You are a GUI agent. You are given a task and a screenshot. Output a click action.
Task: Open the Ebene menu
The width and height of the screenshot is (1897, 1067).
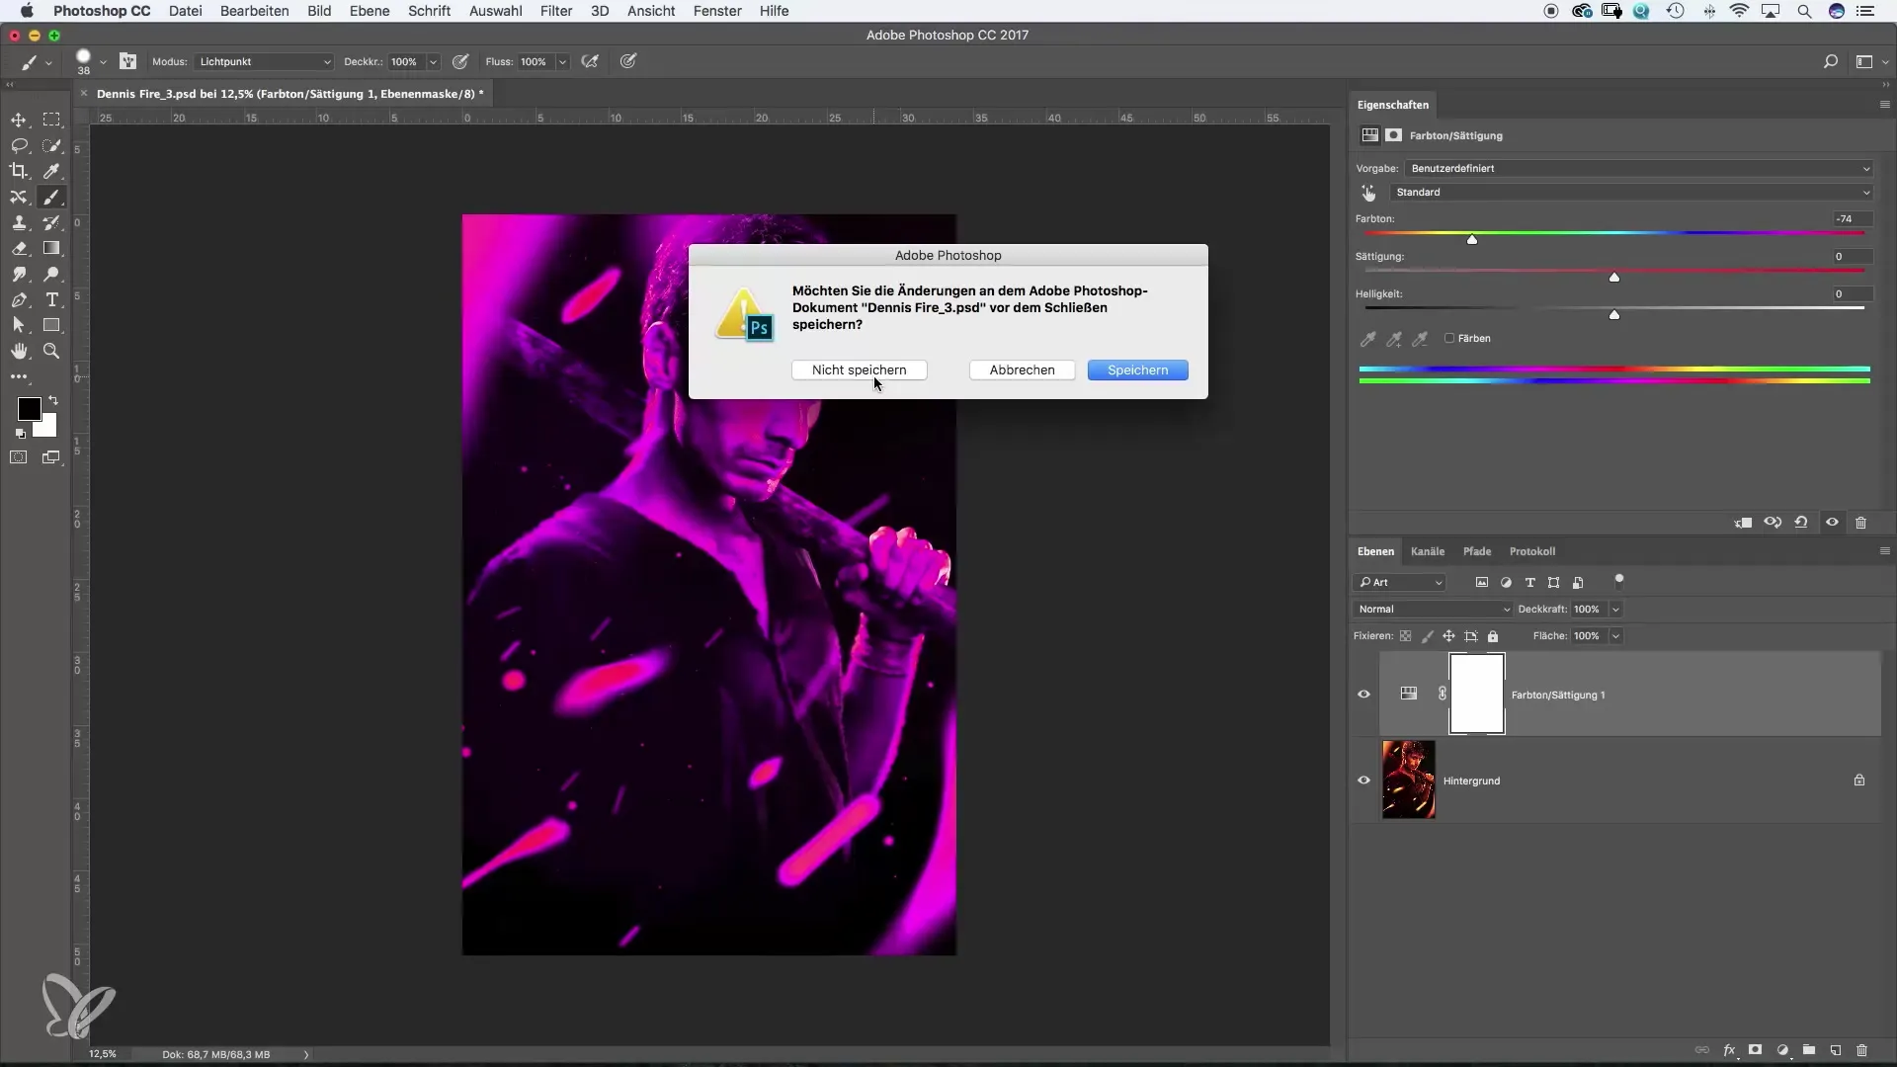370,11
